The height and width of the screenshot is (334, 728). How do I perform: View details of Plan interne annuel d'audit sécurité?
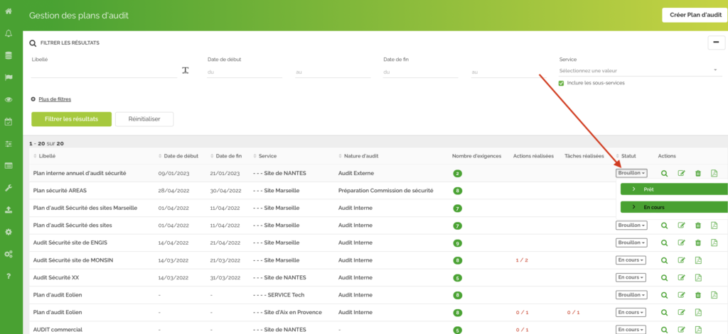pyautogui.click(x=664, y=173)
